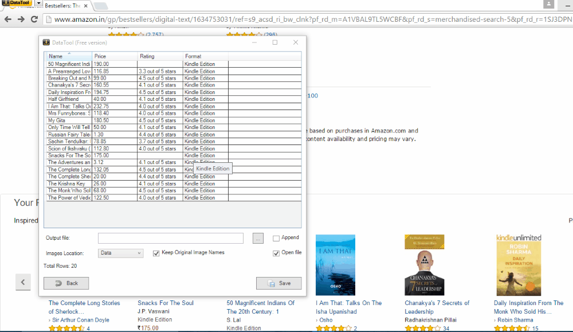This screenshot has width=573, height=332.
Task: Open the Daily Inspiration book cover thumbnail
Action: (519, 265)
